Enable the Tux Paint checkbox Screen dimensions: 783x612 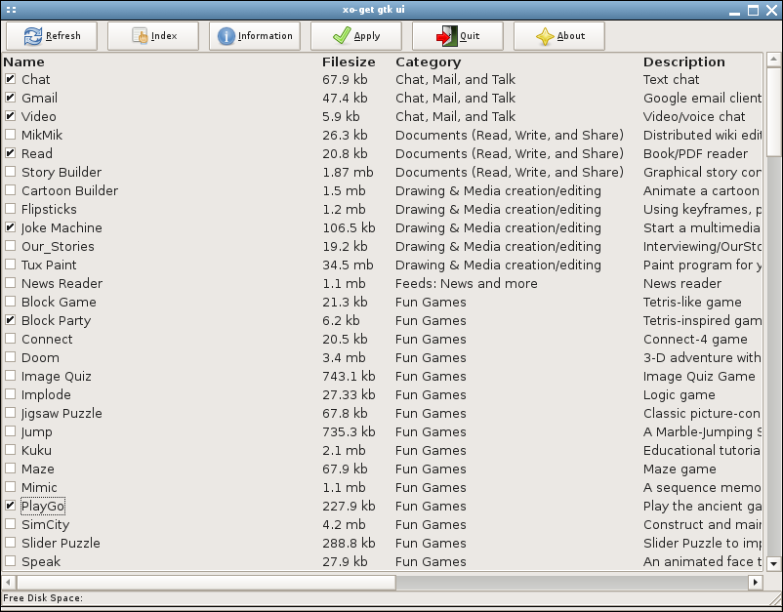(10, 265)
